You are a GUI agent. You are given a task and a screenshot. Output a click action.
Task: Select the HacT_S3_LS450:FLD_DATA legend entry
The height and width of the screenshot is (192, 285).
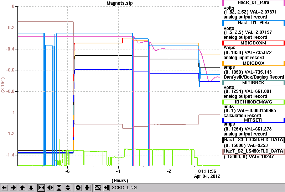click(x=253, y=140)
